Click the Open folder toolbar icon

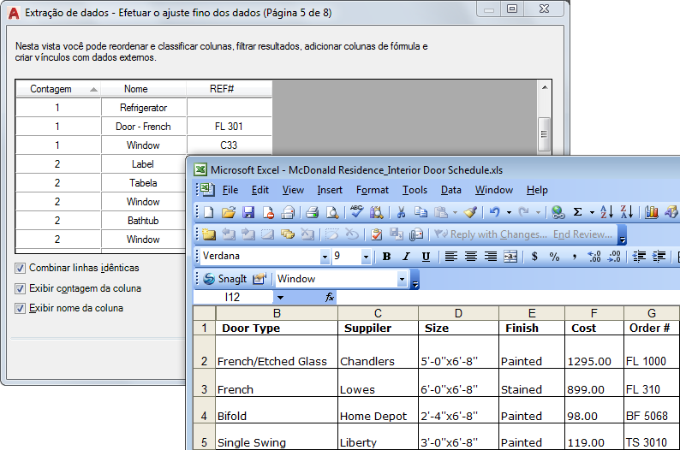(229, 212)
